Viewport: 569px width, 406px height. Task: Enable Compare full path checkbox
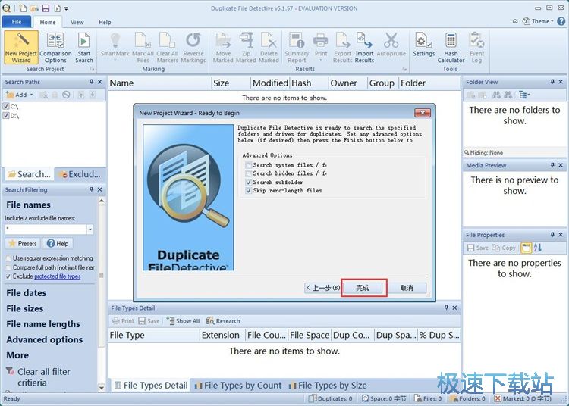[8, 267]
